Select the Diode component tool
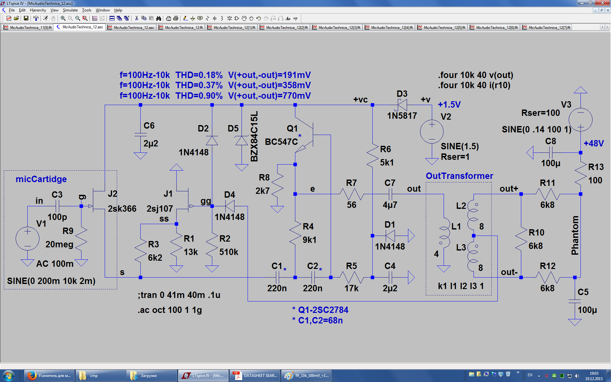611x382 pixels. 229,18
